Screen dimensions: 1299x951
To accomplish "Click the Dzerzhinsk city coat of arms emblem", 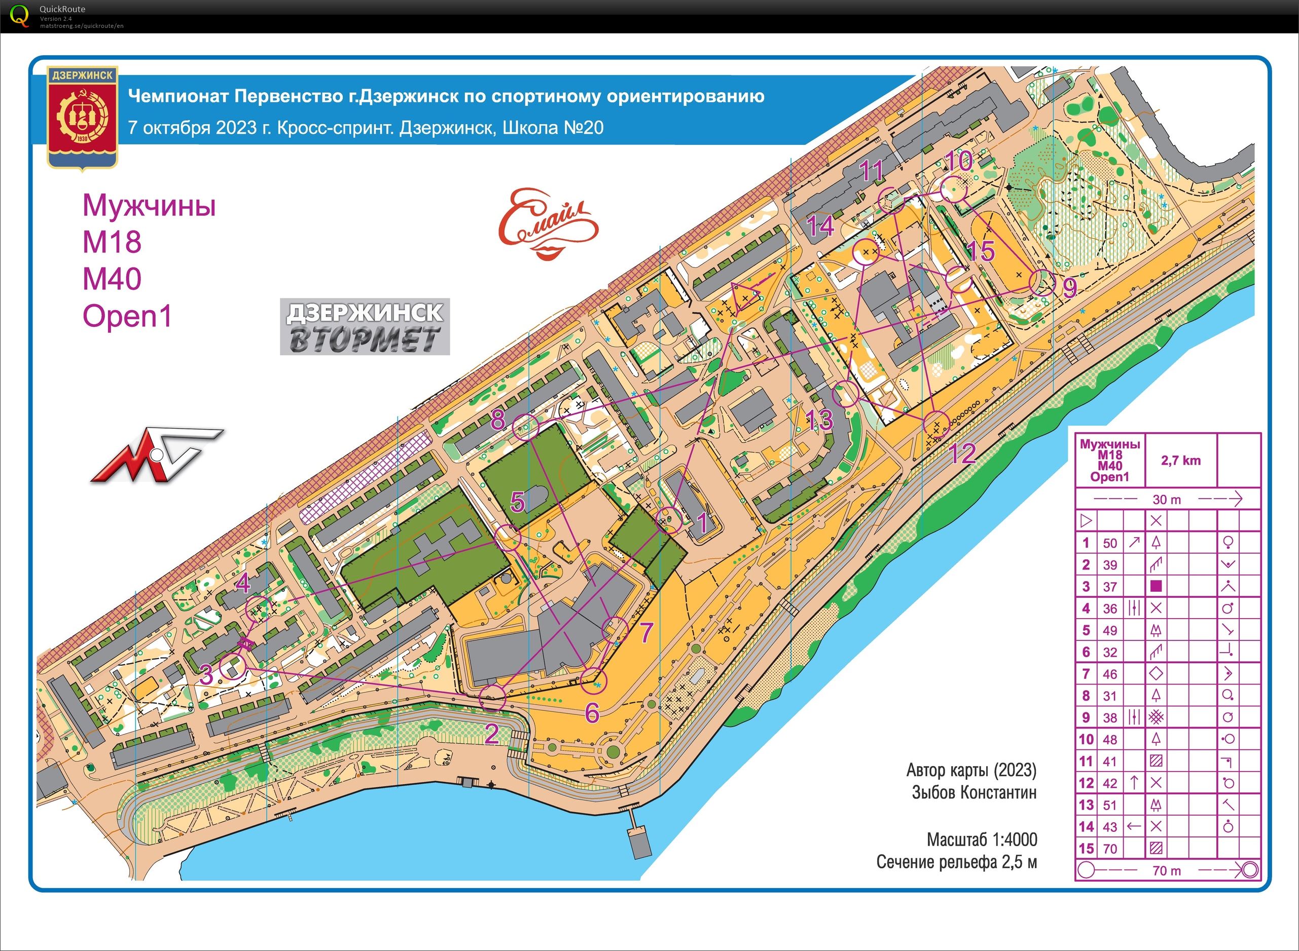I will click(82, 119).
